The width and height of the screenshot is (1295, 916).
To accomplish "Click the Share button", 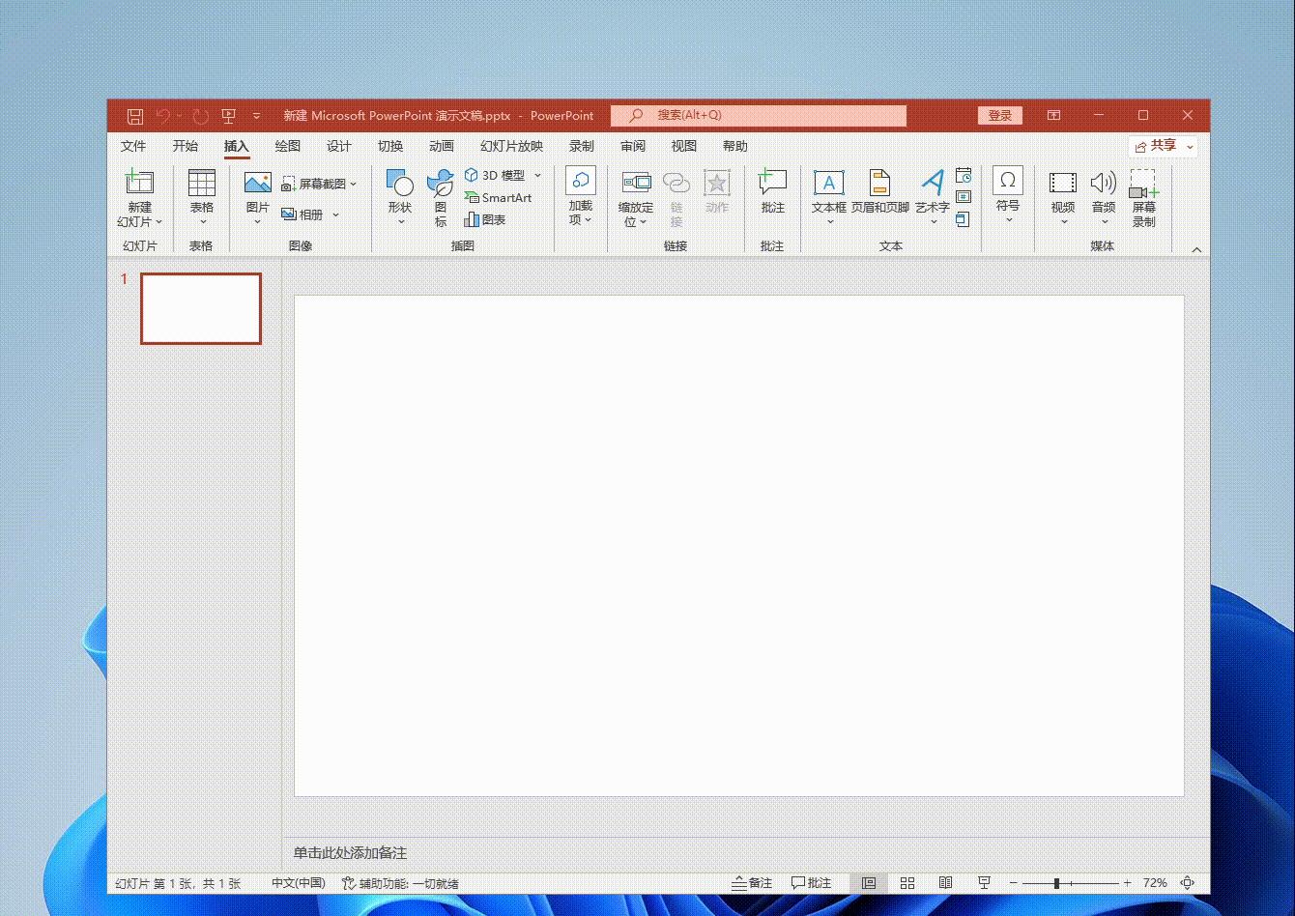I will 1163,146.
